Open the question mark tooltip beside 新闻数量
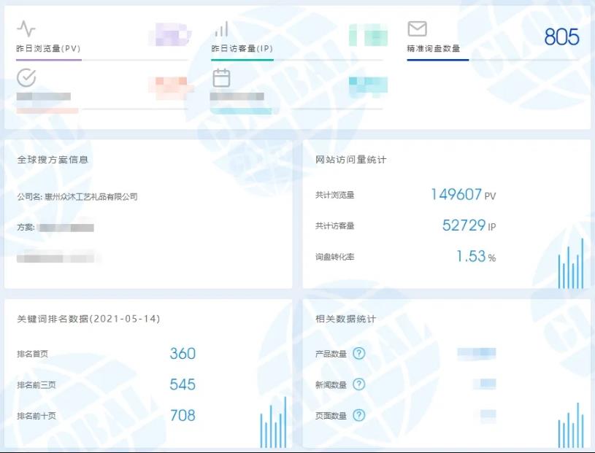Viewport: 595px width, 453px height. [359, 384]
